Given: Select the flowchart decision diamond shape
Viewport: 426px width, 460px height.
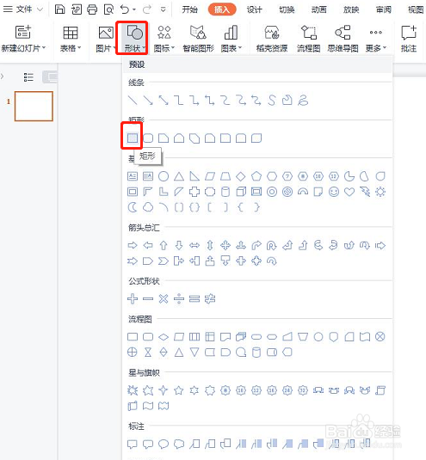Looking at the screenshot, I should (x=164, y=337).
